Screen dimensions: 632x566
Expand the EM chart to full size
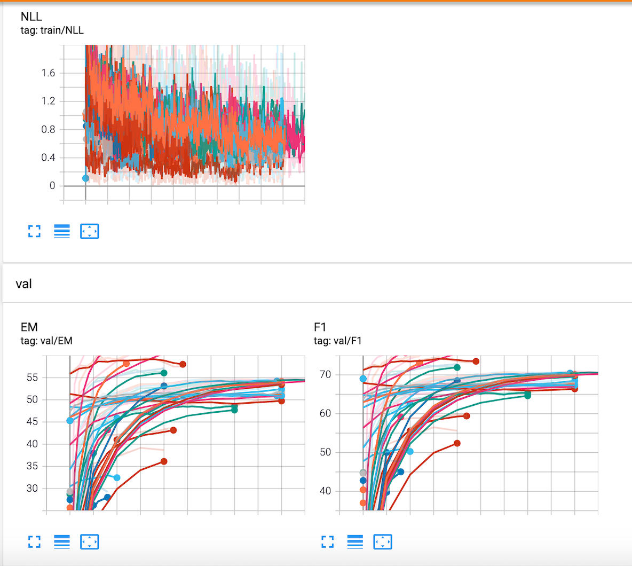click(x=34, y=542)
